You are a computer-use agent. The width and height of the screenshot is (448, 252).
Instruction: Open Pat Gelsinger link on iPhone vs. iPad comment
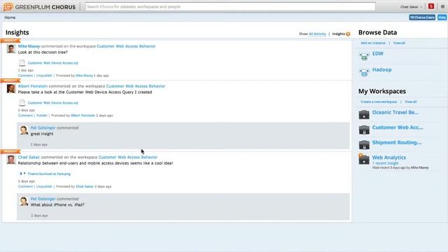(43, 199)
